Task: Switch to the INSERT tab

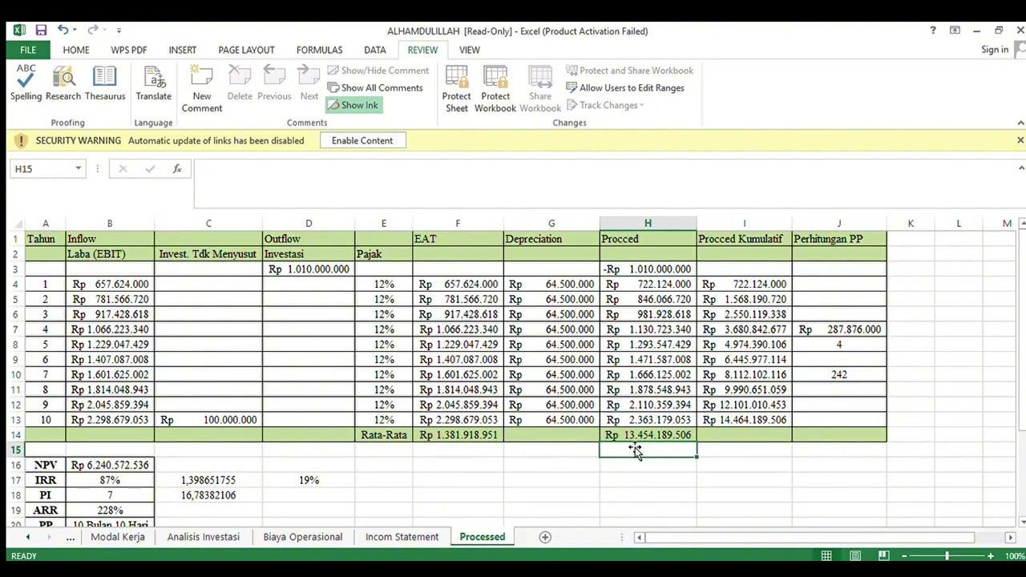Action: click(x=183, y=50)
